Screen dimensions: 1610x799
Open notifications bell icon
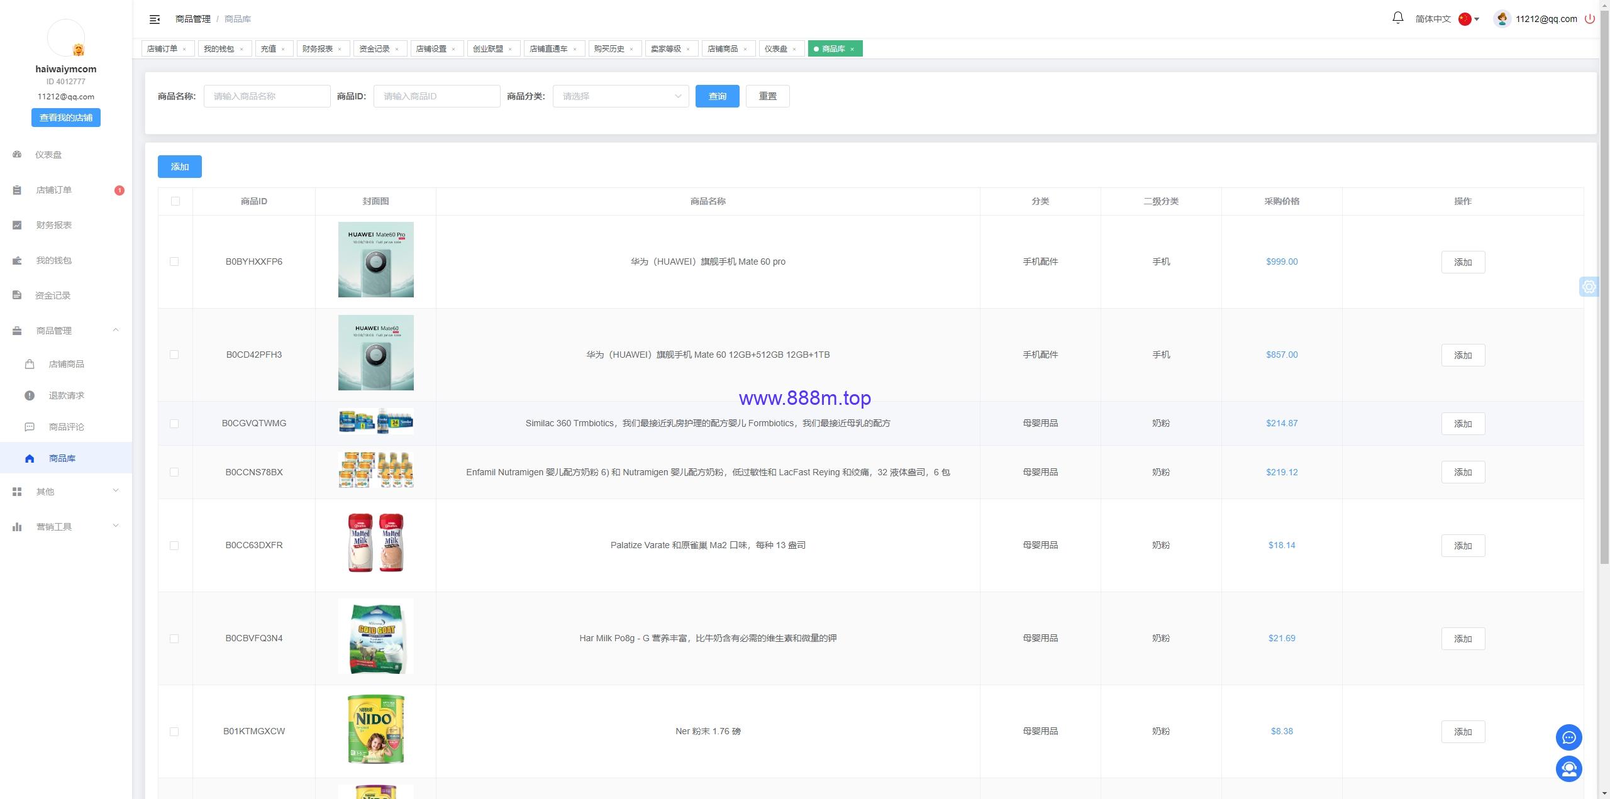[1397, 18]
